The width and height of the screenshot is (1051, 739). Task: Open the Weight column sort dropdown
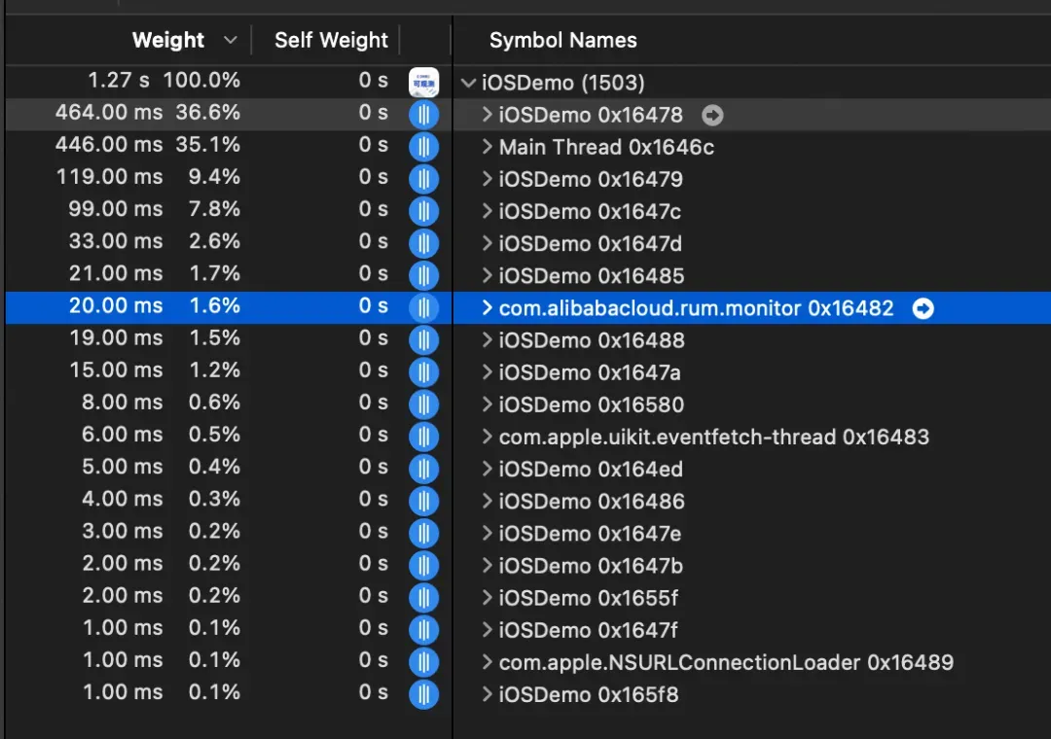pos(230,41)
